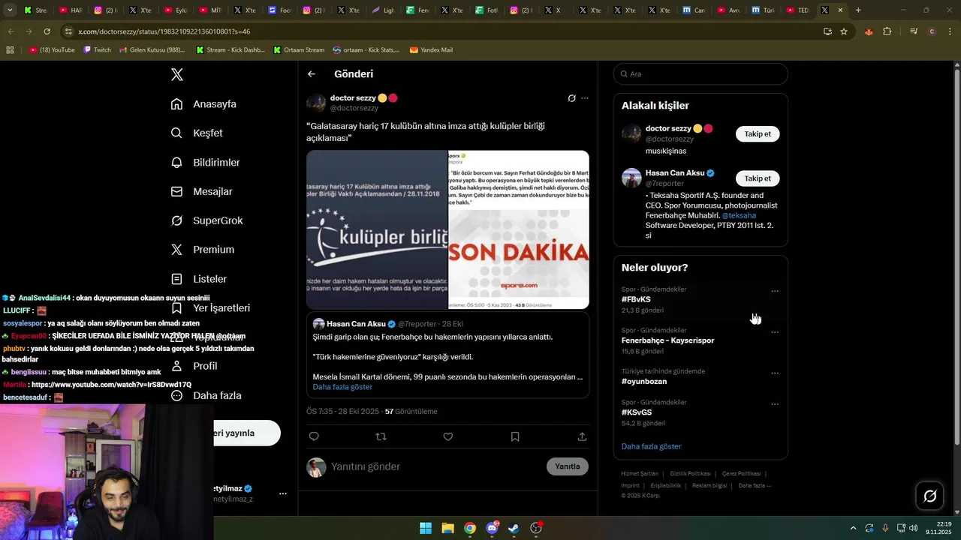Expand Daha fazla footer options
Viewport: 961px width, 540px height.
(x=755, y=485)
